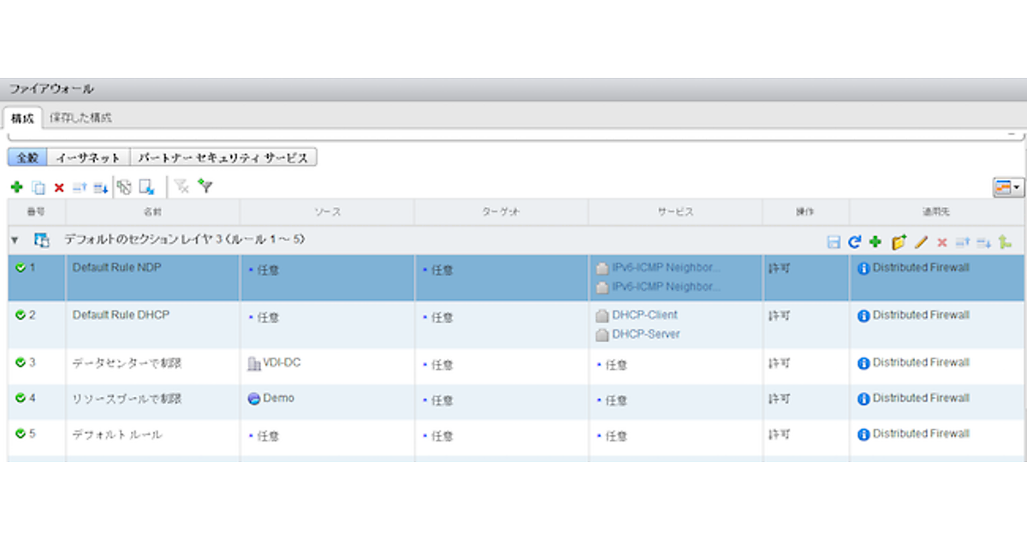Click the DHCP-Client service link
Viewport: 1027px width, 539px height.
644,315
